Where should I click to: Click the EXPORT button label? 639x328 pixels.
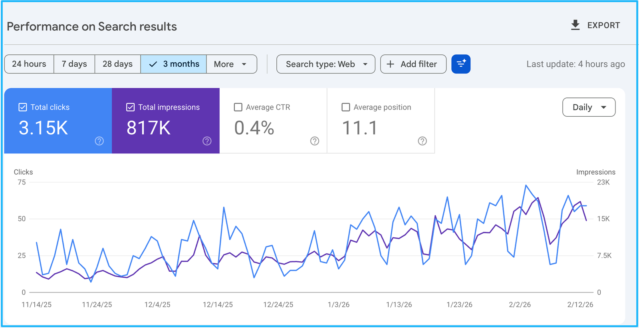point(603,25)
